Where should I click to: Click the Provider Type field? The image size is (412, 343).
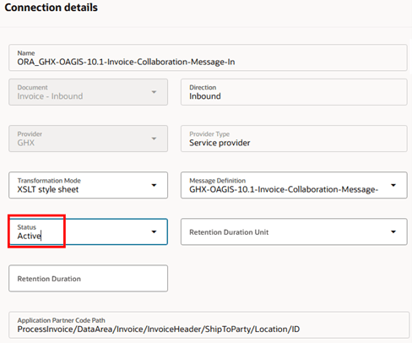click(294, 139)
